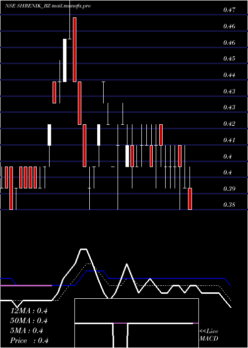
Task: Select the 50MA : 0.4 legend entry
Action: click(29, 321)
